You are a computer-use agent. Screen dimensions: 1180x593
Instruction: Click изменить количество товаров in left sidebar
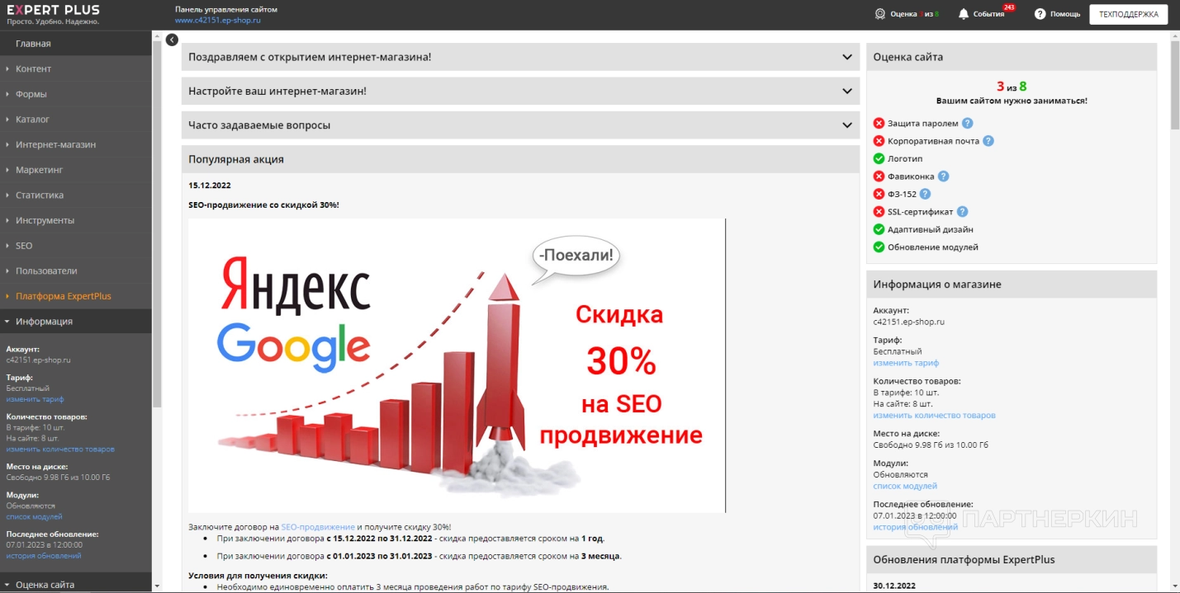coord(60,449)
